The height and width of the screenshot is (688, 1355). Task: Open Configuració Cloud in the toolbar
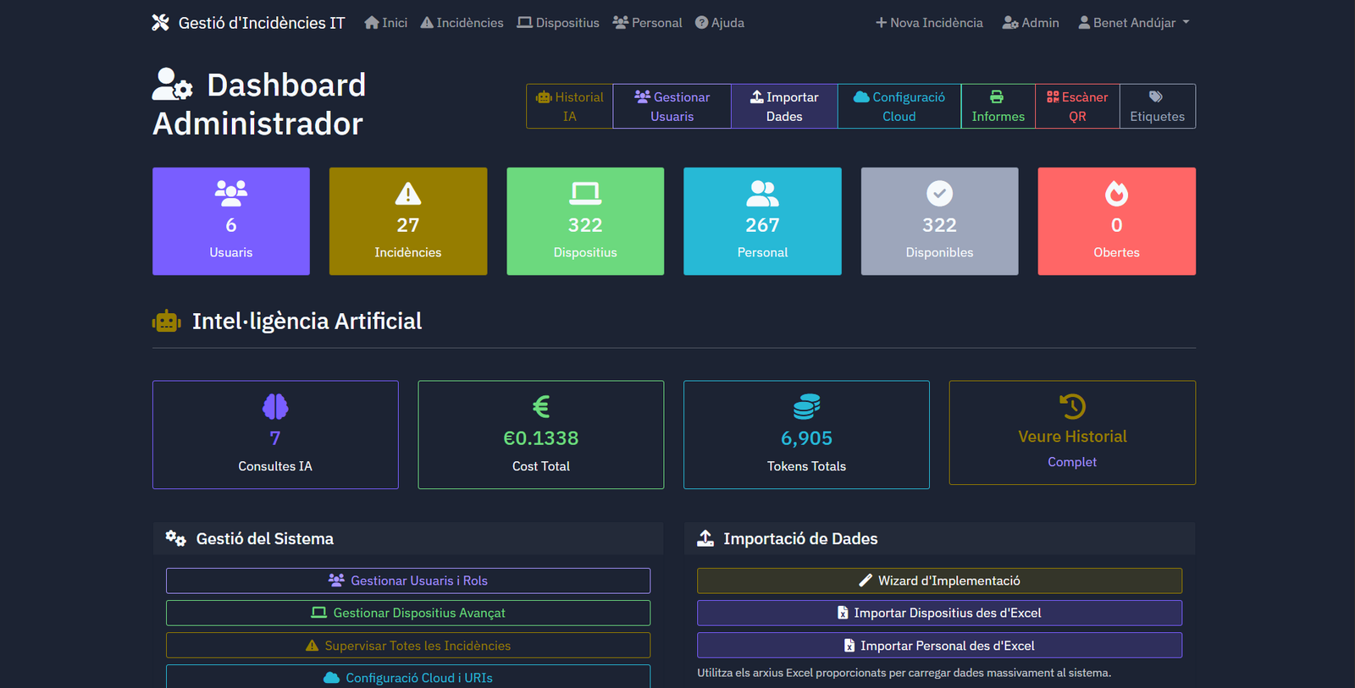pyautogui.click(x=899, y=107)
